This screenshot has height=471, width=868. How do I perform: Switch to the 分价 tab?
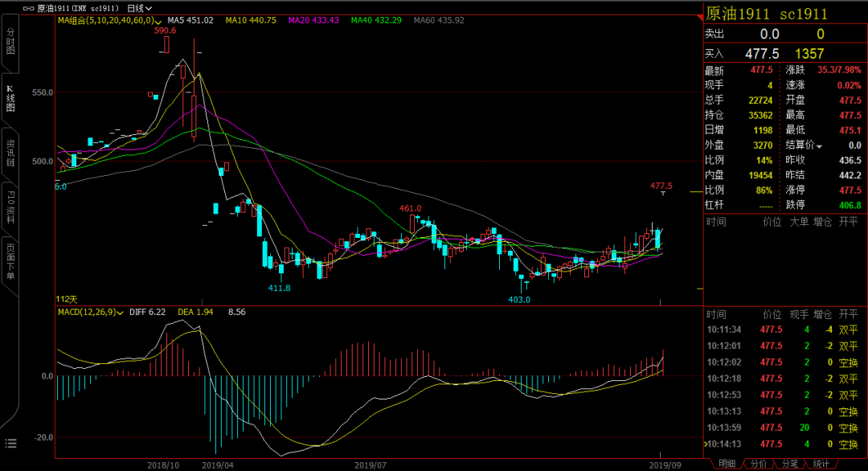point(758,464)
